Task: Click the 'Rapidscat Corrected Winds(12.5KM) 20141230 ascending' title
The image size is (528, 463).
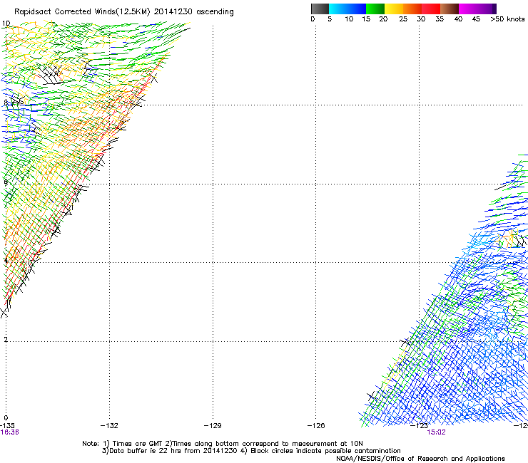Action: click(124, 12)
